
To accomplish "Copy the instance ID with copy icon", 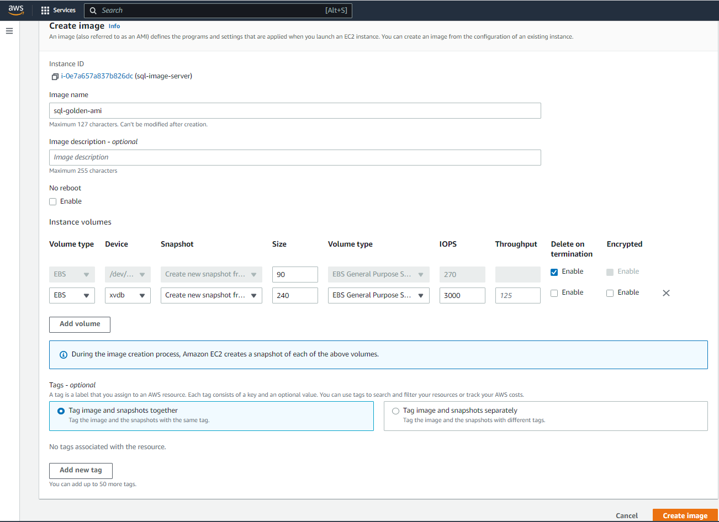I will click(55, 77).
